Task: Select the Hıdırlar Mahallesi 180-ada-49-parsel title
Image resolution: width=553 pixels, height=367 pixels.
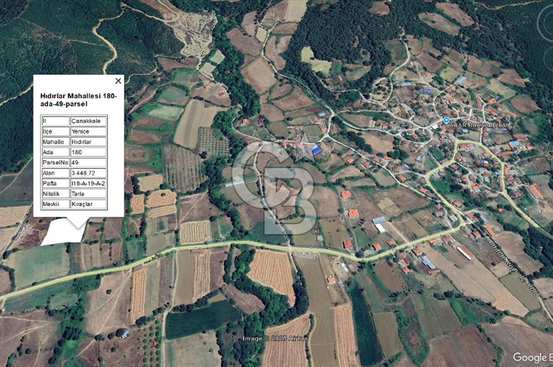Action: pos(79,99)
